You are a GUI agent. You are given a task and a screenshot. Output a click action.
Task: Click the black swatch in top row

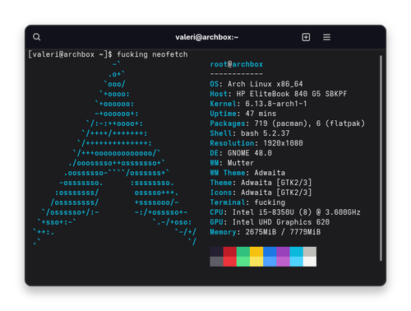(216, 252)
